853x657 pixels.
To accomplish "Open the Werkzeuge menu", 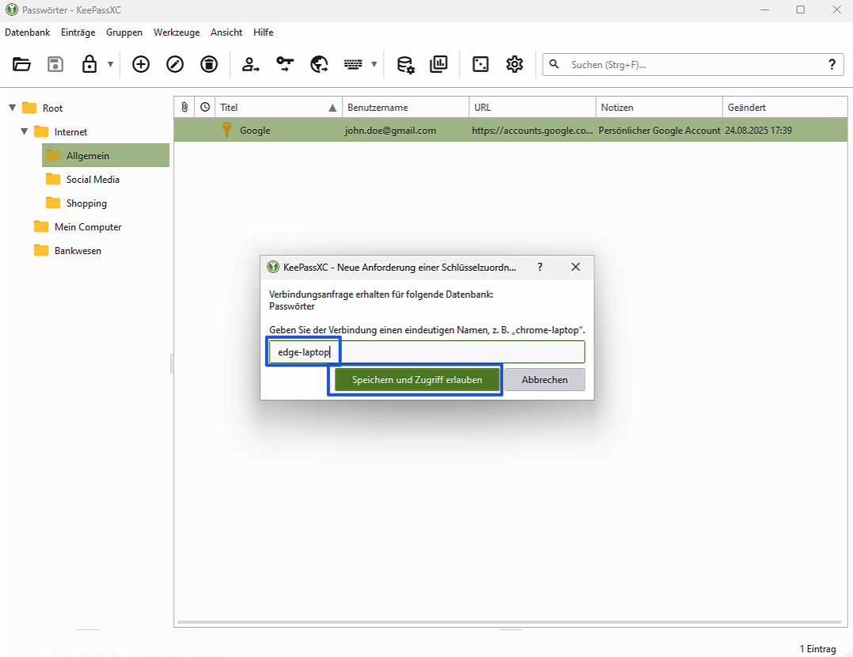I will (176, 32).
